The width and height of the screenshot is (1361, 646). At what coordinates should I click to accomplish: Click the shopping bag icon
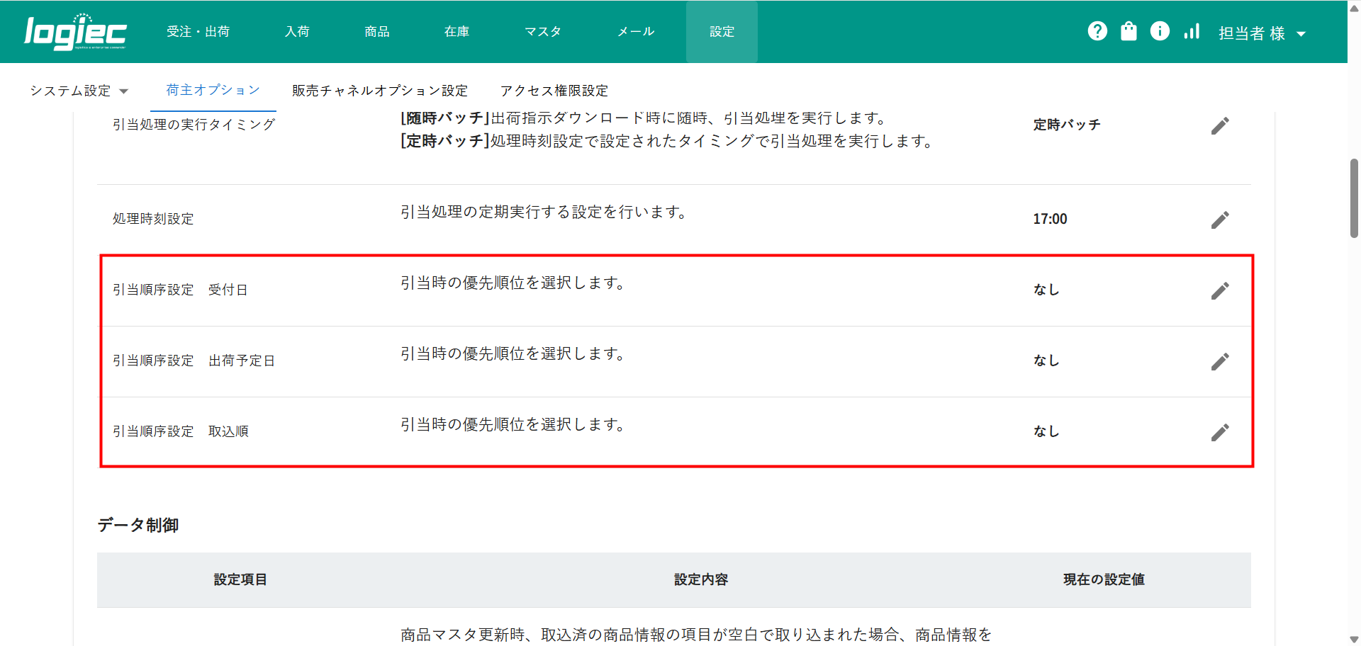coord(1128,31)
